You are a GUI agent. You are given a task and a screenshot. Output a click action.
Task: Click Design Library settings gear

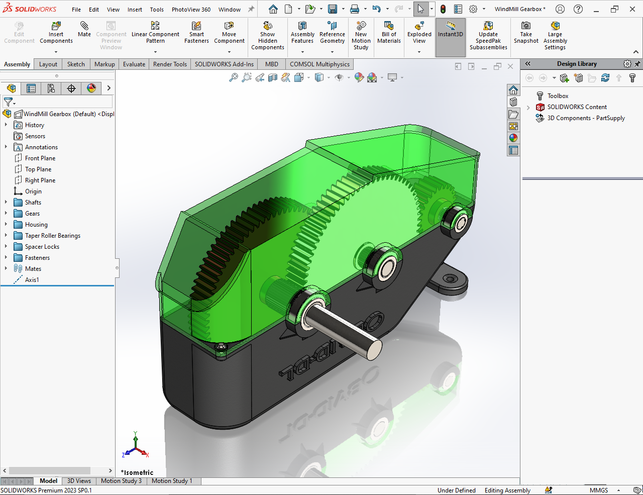627,64
